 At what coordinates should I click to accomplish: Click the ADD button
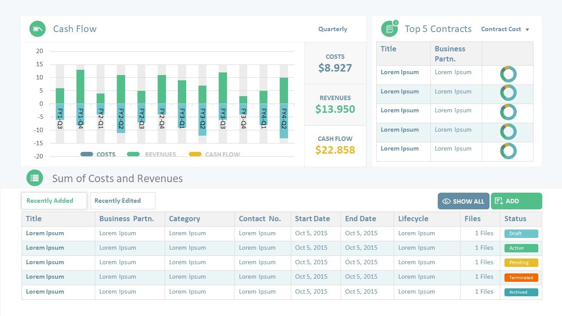pos(516,201)
